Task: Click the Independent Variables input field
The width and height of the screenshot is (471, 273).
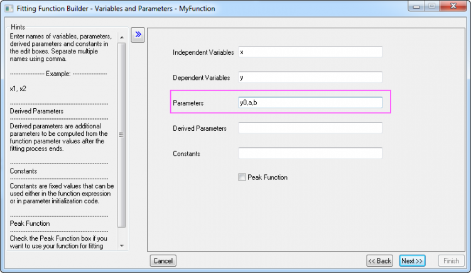Action: click(x=310, y=52)
